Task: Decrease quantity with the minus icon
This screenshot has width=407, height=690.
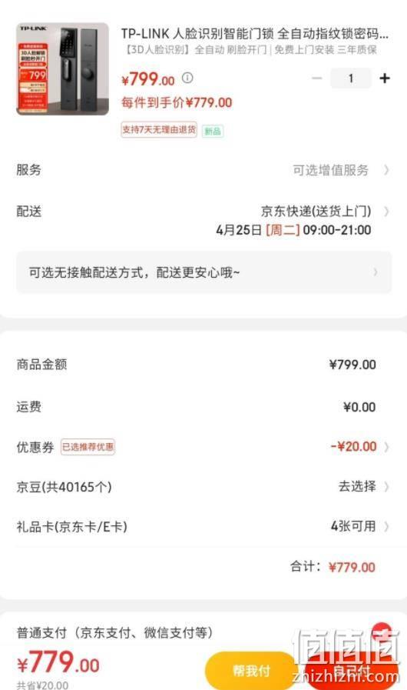Action: click(x=317, y=78)
